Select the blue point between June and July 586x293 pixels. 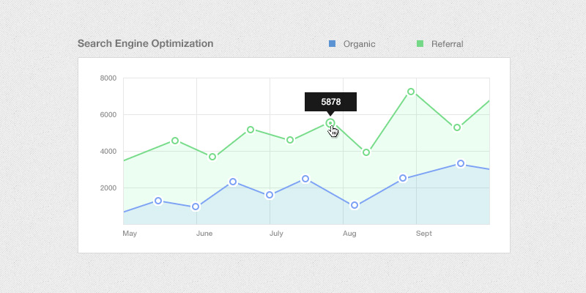tap(233, 182)
